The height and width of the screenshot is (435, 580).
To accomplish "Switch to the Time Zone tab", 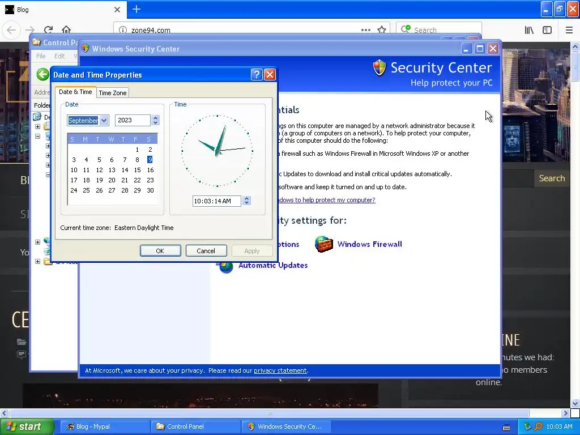I will pos(113,93).
